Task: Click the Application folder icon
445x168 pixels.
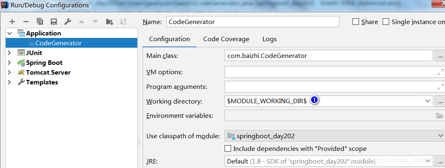Action: (x=21, y=33)
